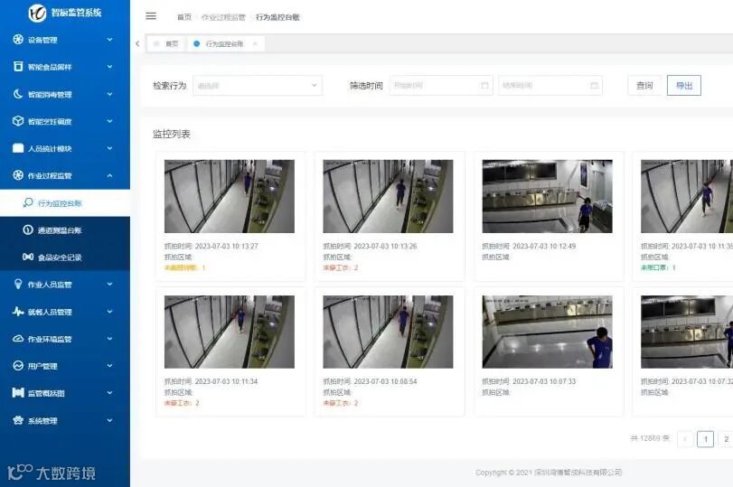Open the 通道测温台账 submenu item
Screen dimensions: 733x487
tap(65, 229)
